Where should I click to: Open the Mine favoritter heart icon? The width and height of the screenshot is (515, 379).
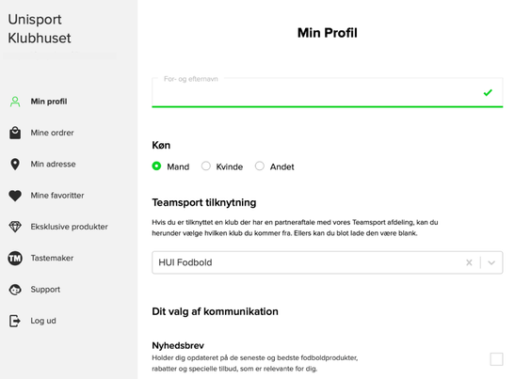point(15,196)
